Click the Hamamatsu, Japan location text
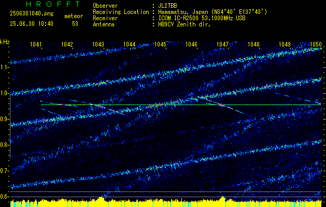The image size is (326, 207). 212,12
